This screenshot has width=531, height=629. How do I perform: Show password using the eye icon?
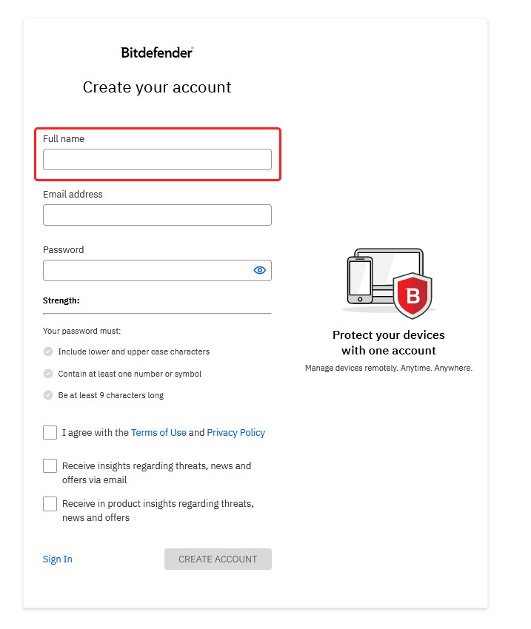click(x=260, y=270)
